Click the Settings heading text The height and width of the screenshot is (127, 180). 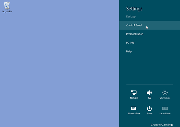[x=134, y=9]
